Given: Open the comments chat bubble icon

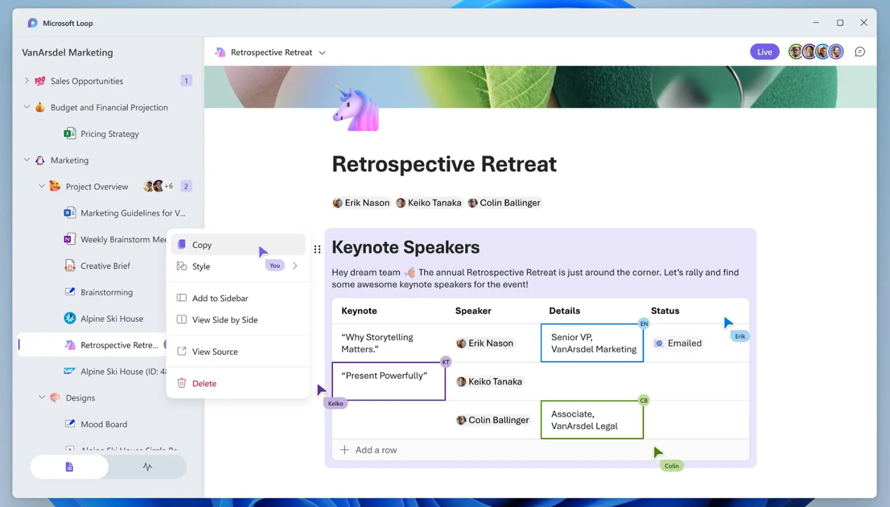Looking at the screenshot, I should [x=859, y=52].
